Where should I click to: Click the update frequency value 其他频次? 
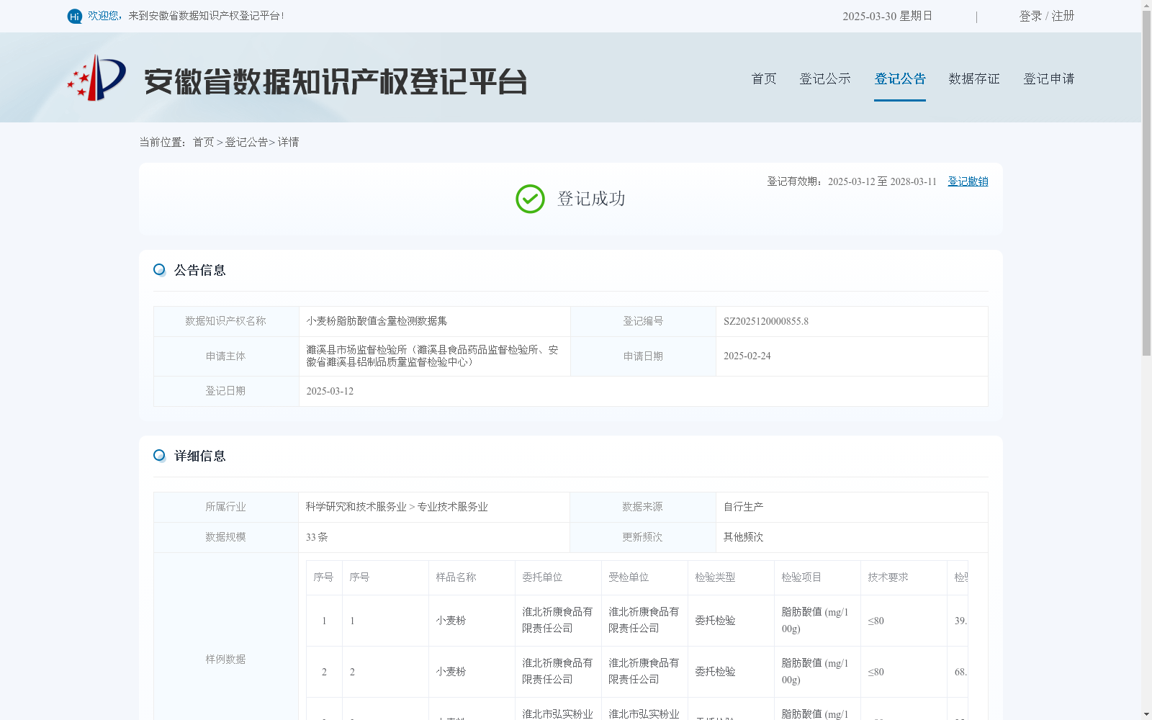pos(743,537)
